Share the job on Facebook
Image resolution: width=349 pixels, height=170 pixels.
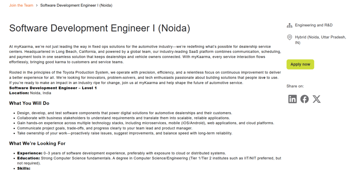304,99
